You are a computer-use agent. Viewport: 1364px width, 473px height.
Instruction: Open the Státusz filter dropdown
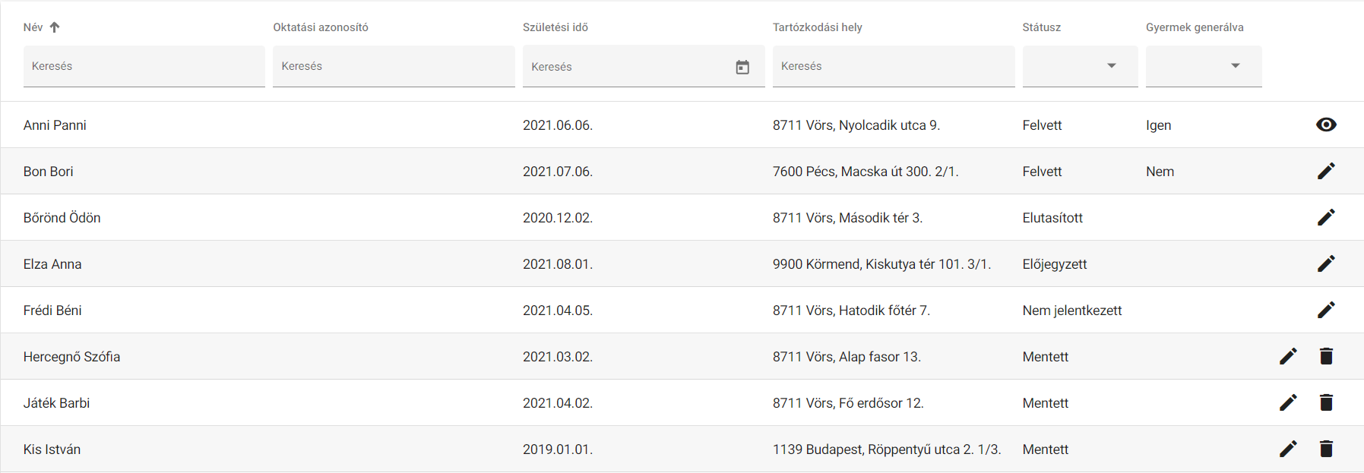pos(1080,66)
